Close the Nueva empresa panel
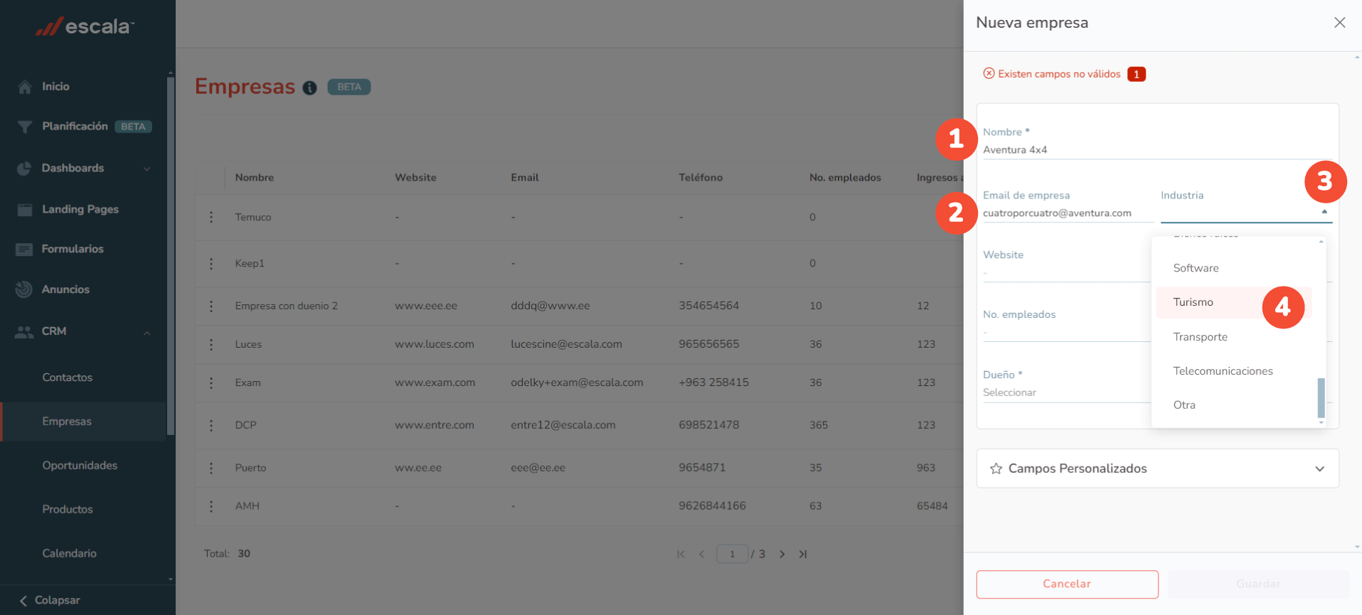This screenshot has width=1362, height=615. 1340,23
